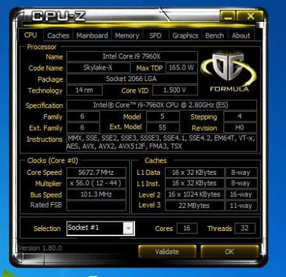Image resolution: width=286 pixels, height=277 pixels.
Task: Click the Cores count field
Action: pyautogui.click(x=187, y=228)
